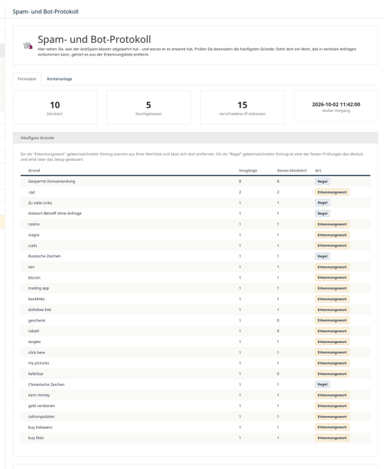The height and width of the screenshot is (469, 391).
Task: Sort by the Grund column header
Action: click(x=34, y=170)
